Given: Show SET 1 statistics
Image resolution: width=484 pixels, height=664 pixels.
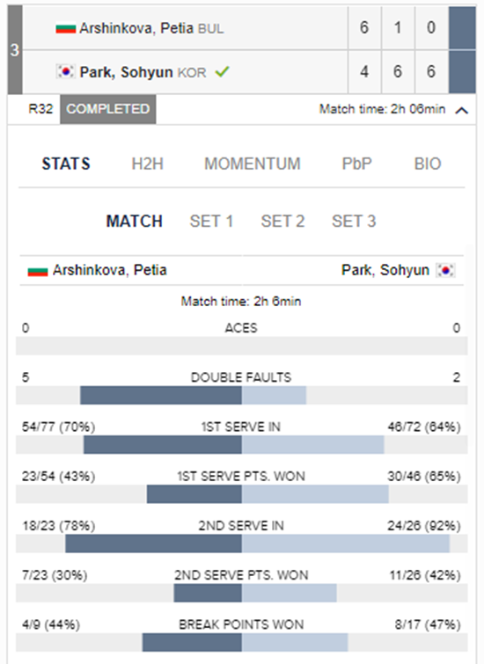Looking at the screenshot, I should (x=211, y=221).
